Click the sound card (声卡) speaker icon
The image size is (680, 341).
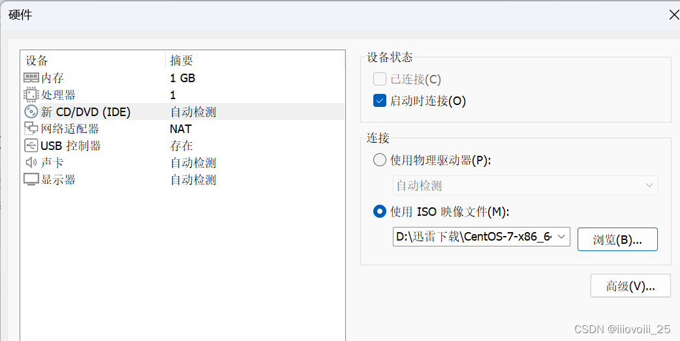pyautogui.click(x=31, y=162)
